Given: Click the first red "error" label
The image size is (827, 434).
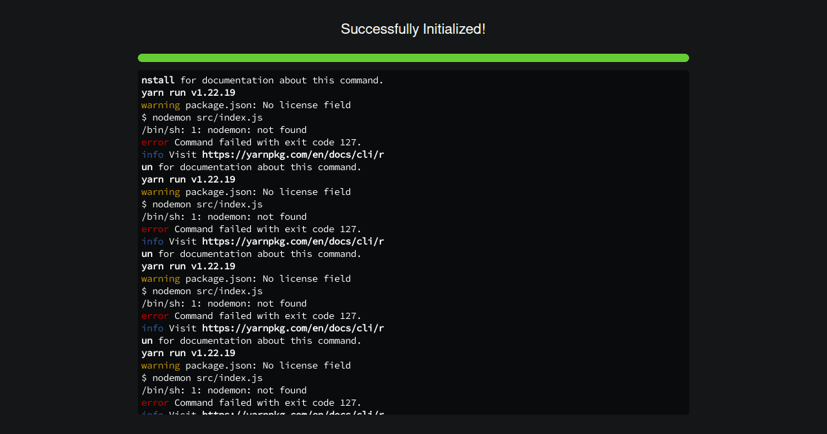Looking at the screenshot, I should [x=155, y=143].
